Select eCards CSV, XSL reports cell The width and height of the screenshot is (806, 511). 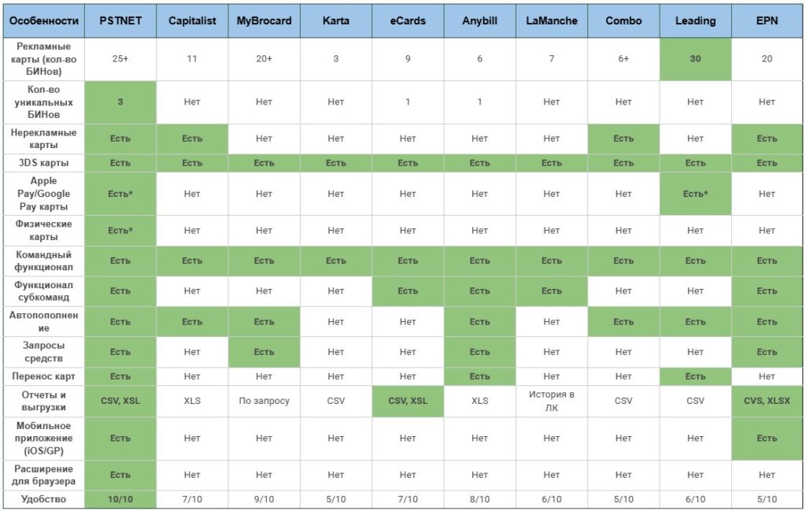409,401
